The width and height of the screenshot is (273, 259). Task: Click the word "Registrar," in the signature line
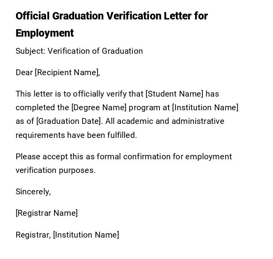33,235
